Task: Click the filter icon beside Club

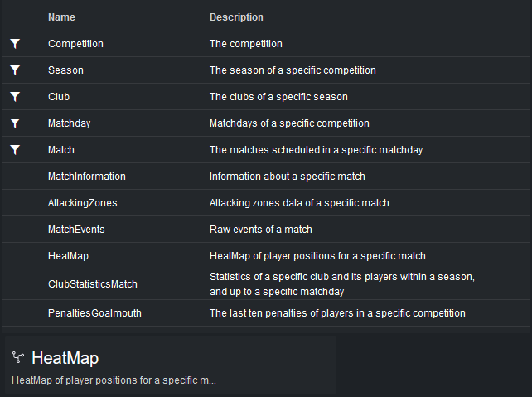Action: click(x=15, y=97)
